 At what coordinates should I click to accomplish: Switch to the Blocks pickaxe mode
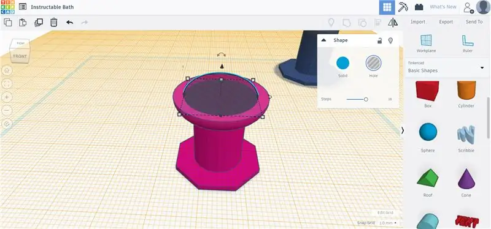coord(403,7)
